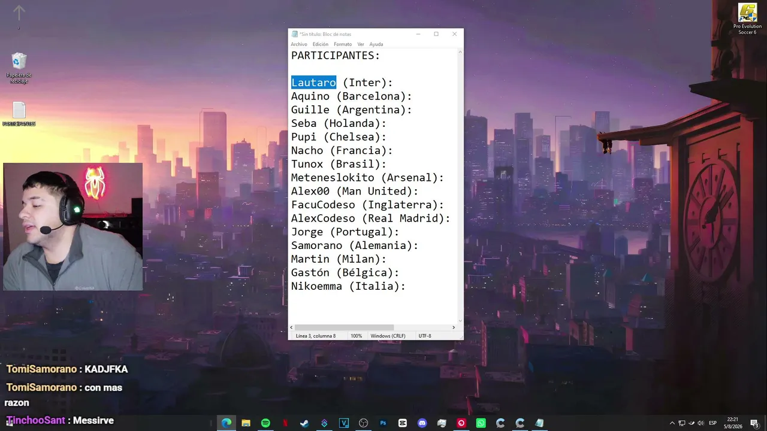Click the 'Nikoemma (Italia):' line
The height and width of the screenshot is (431, 767).
point(348,286)
